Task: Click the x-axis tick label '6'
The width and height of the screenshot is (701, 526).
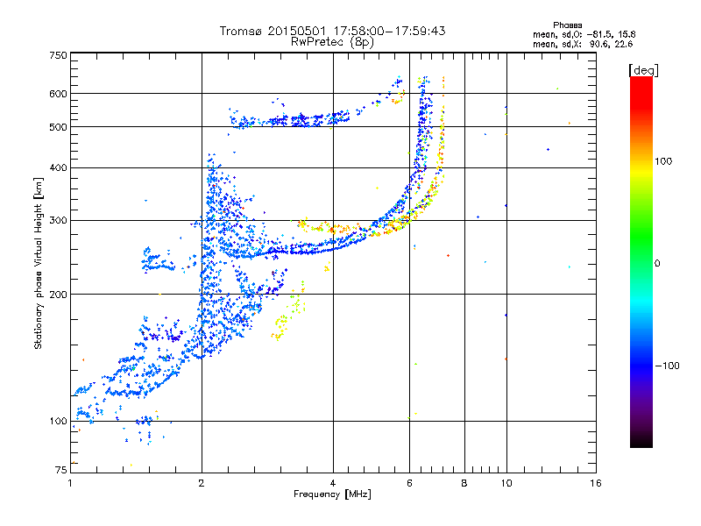Action: pyautogui.click(x=409, y=483)
